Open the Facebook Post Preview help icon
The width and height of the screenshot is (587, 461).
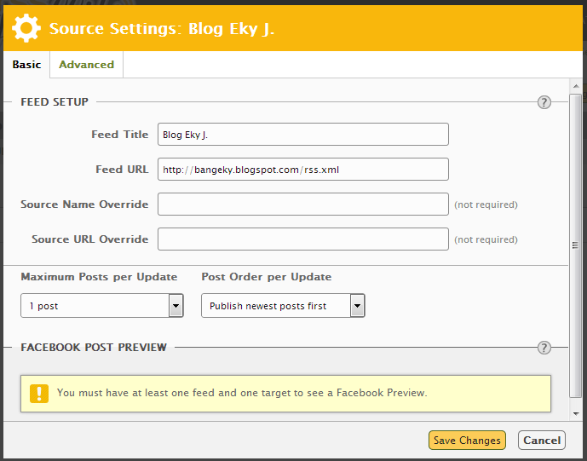pyautogui.click(x=544, y=348)
